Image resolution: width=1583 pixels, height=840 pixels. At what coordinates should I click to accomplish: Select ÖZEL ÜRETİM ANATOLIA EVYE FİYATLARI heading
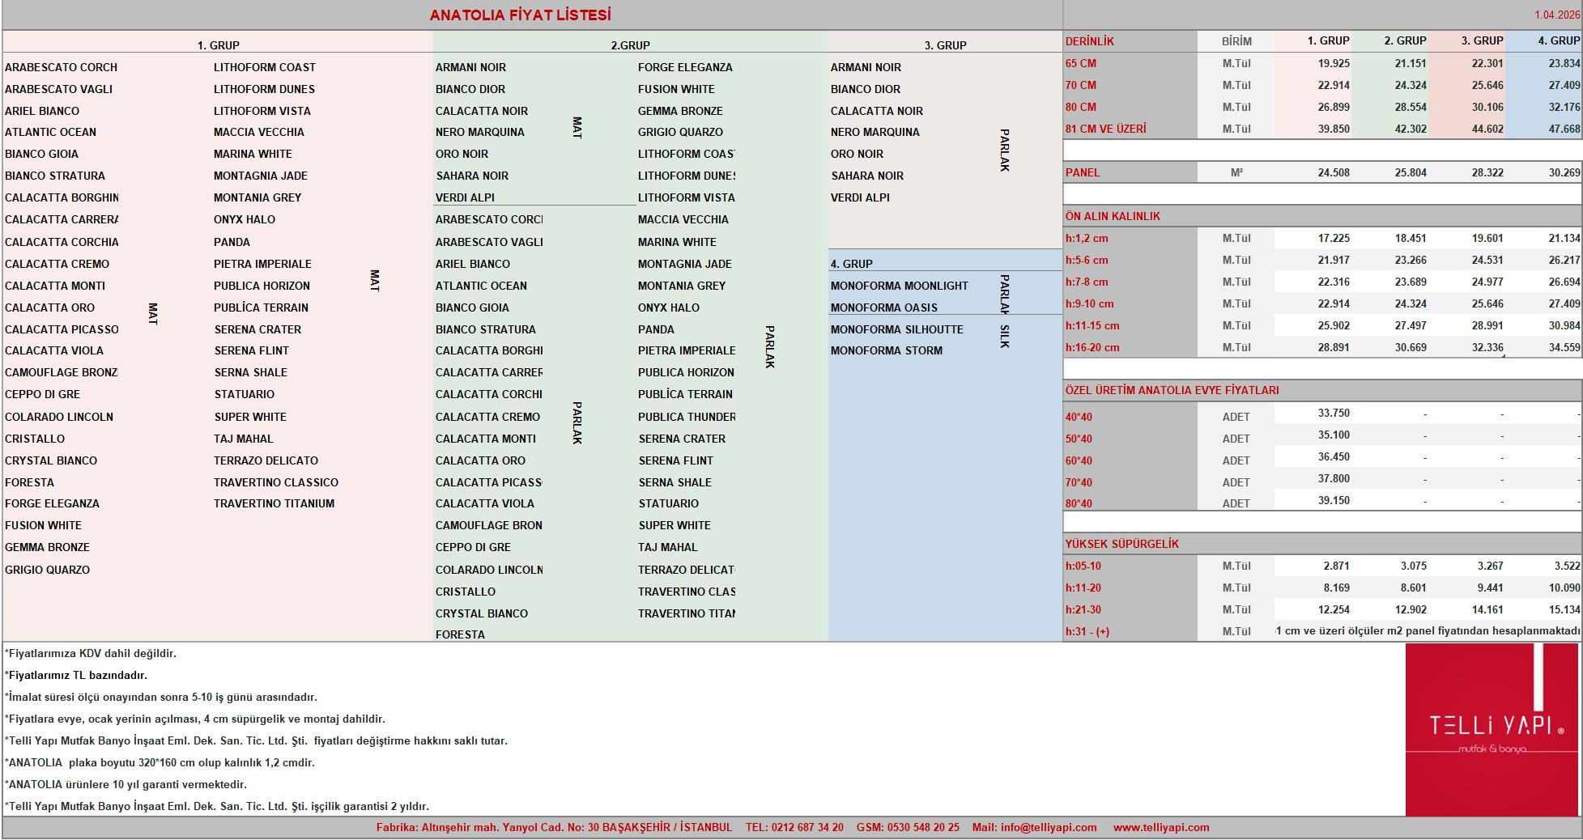click(1172, 390)
